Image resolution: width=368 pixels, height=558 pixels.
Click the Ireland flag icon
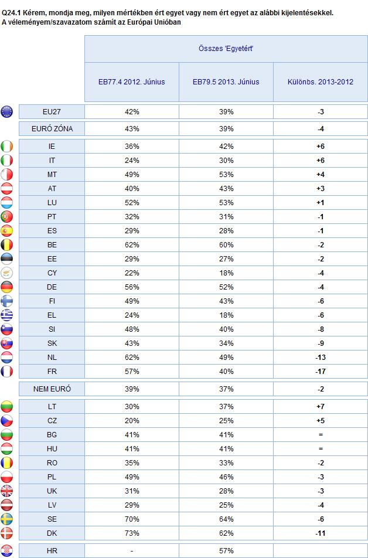tap(7, 147)
